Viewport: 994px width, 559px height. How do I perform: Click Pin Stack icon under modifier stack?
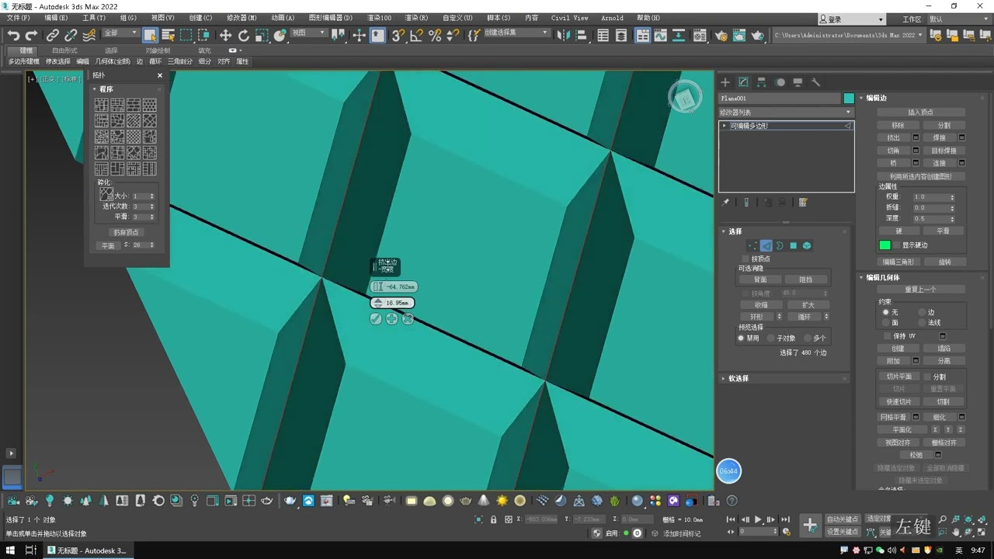[x=725, y=203]
